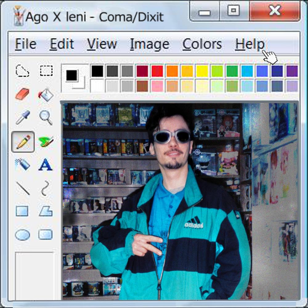This screenshot has height=308, width=308.
Task: Pick the bright red swatch
Action: [x=157, y=71]
